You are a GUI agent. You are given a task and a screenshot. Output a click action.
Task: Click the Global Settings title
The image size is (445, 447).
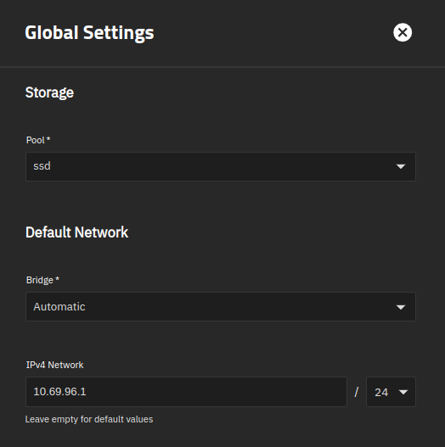89,33
